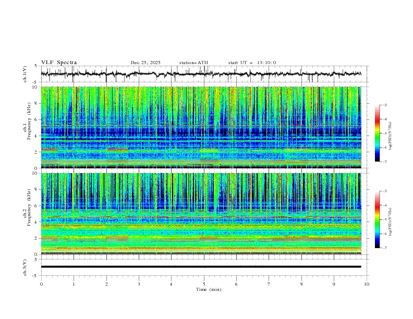Click the "5" tick on ch.3(V) axis
This screenshot has height=319, width=413.
[x=36, y=259]
